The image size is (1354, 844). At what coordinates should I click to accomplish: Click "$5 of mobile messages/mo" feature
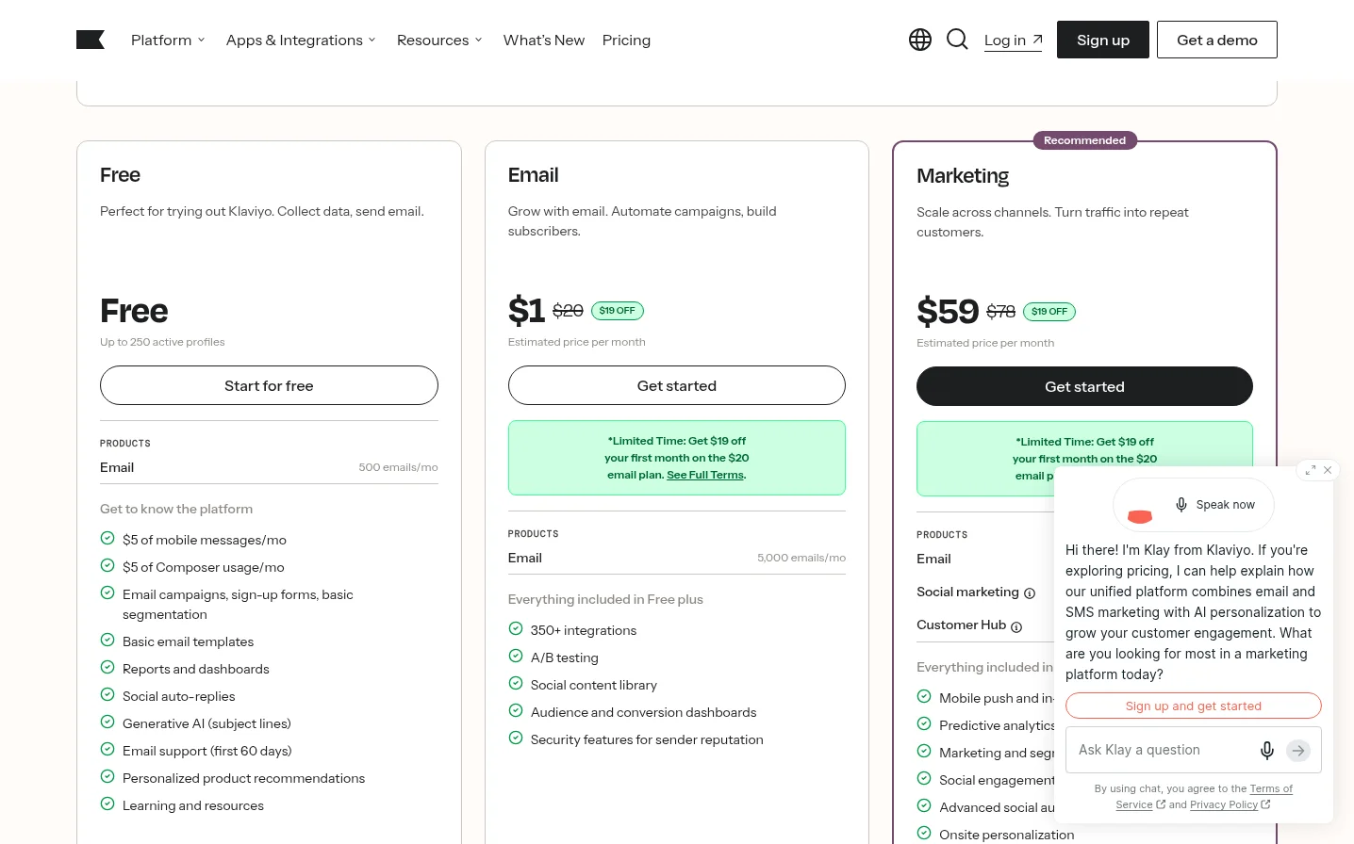(x=205, y=540)
